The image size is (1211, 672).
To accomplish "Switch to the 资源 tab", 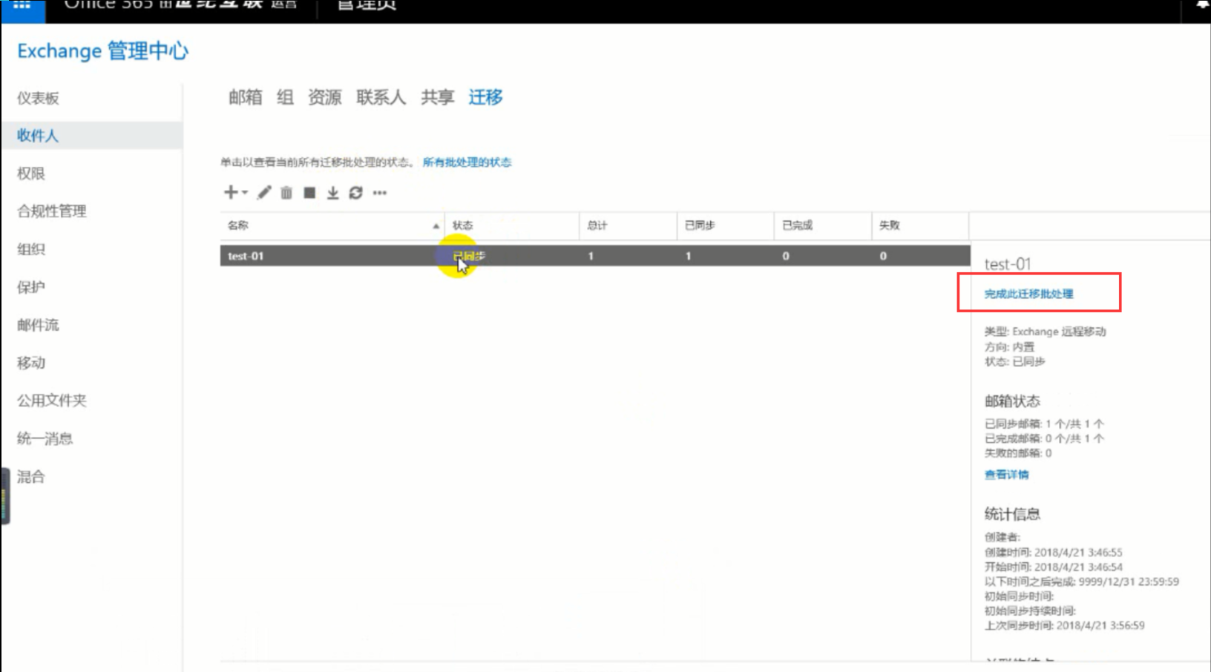I will 325,97.
